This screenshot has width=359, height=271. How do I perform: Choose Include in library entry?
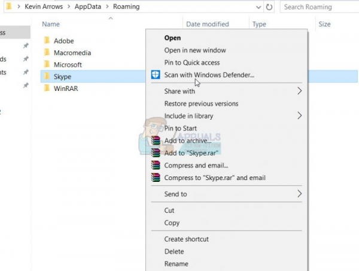click(x=188, y=116)
